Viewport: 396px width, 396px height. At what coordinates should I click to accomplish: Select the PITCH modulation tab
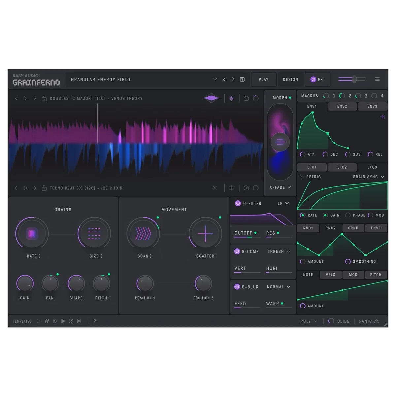tap(376, 275)
